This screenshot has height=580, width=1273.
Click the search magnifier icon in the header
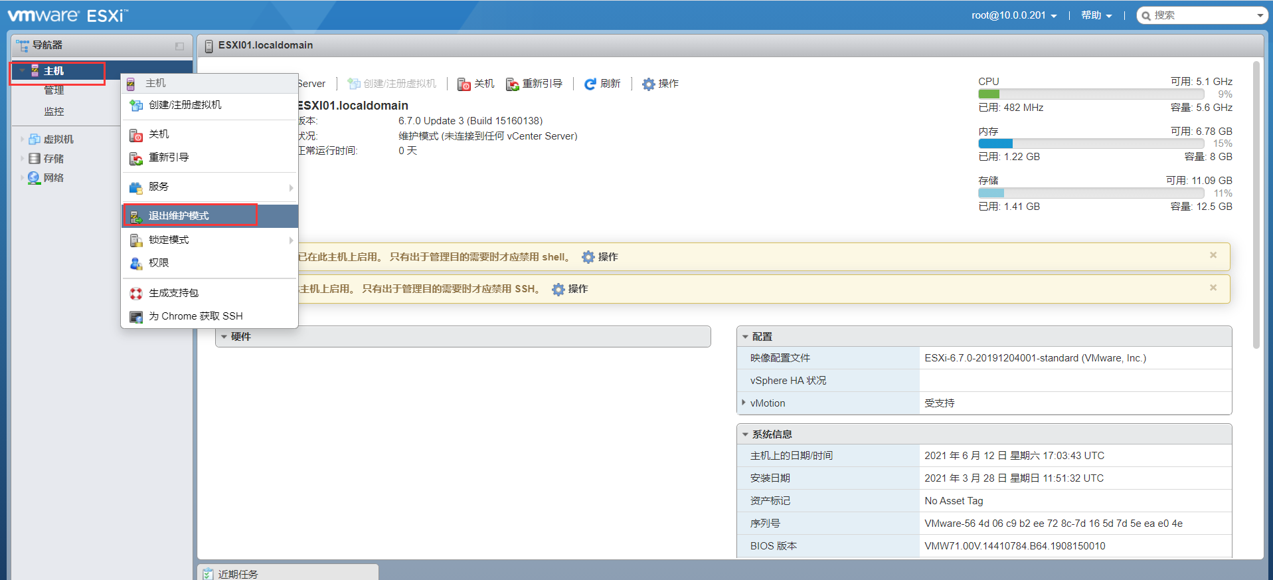(x=1146, y=16)
